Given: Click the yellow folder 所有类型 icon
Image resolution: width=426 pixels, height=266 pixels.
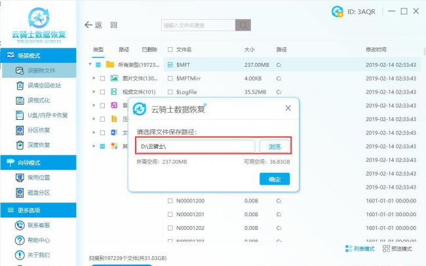Looking at the screenshot, I should [110, 64].
